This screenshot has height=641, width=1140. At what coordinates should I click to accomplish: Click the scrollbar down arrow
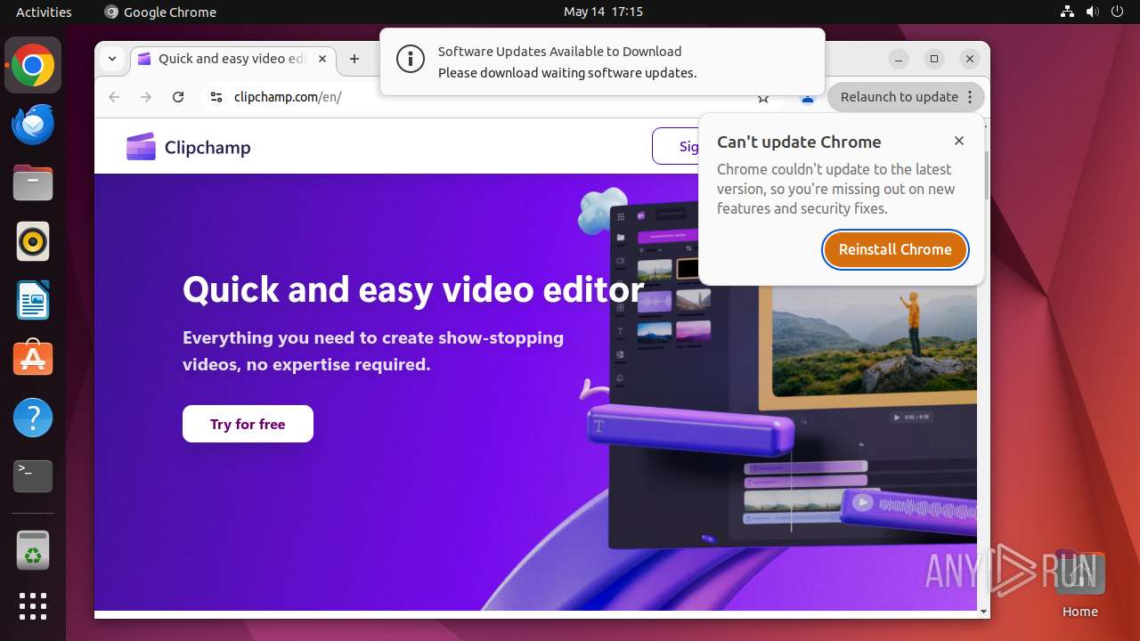(x=984, y=612)
